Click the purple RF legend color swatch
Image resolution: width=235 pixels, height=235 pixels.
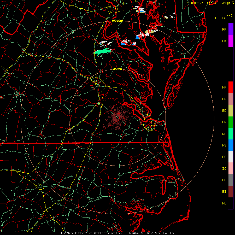(x=231, y=29)
